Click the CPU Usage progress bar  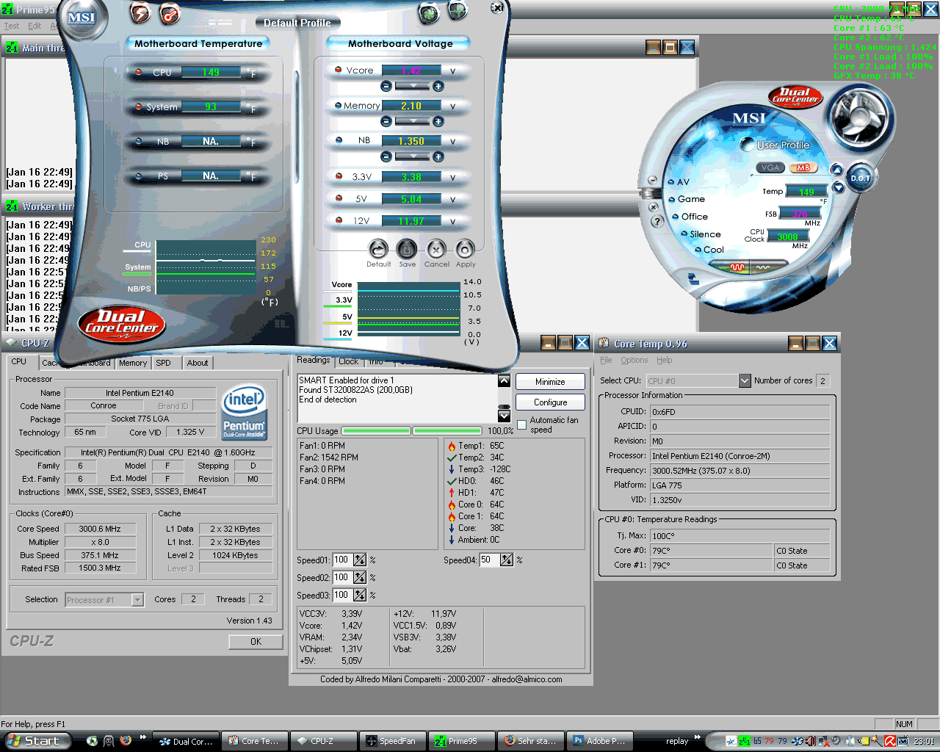pos(411,431)
